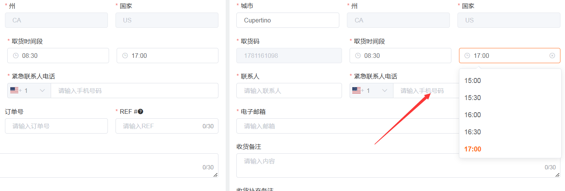Focus the active 17:00 end time field

pyautogui.click(x=510, y=56)
